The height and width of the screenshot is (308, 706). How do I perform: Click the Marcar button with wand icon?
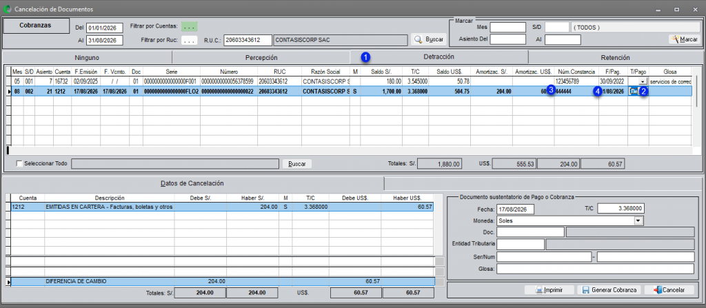(x=685, y=40)
